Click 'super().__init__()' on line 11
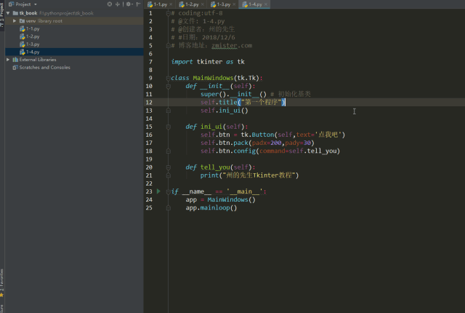This screenshot has width=465, height=313. pos(233,94)
